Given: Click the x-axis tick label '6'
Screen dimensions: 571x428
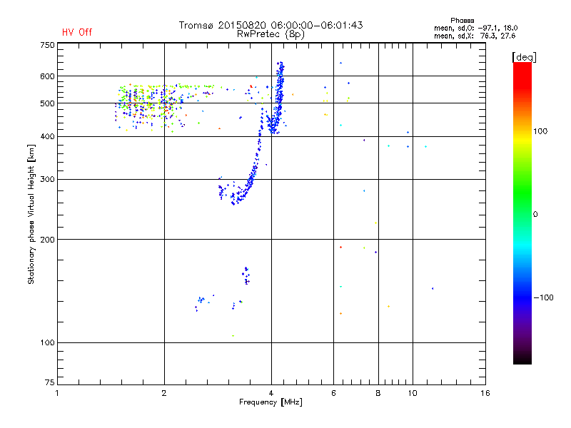Looking at the screenshot, I should (x=333, y=393).
